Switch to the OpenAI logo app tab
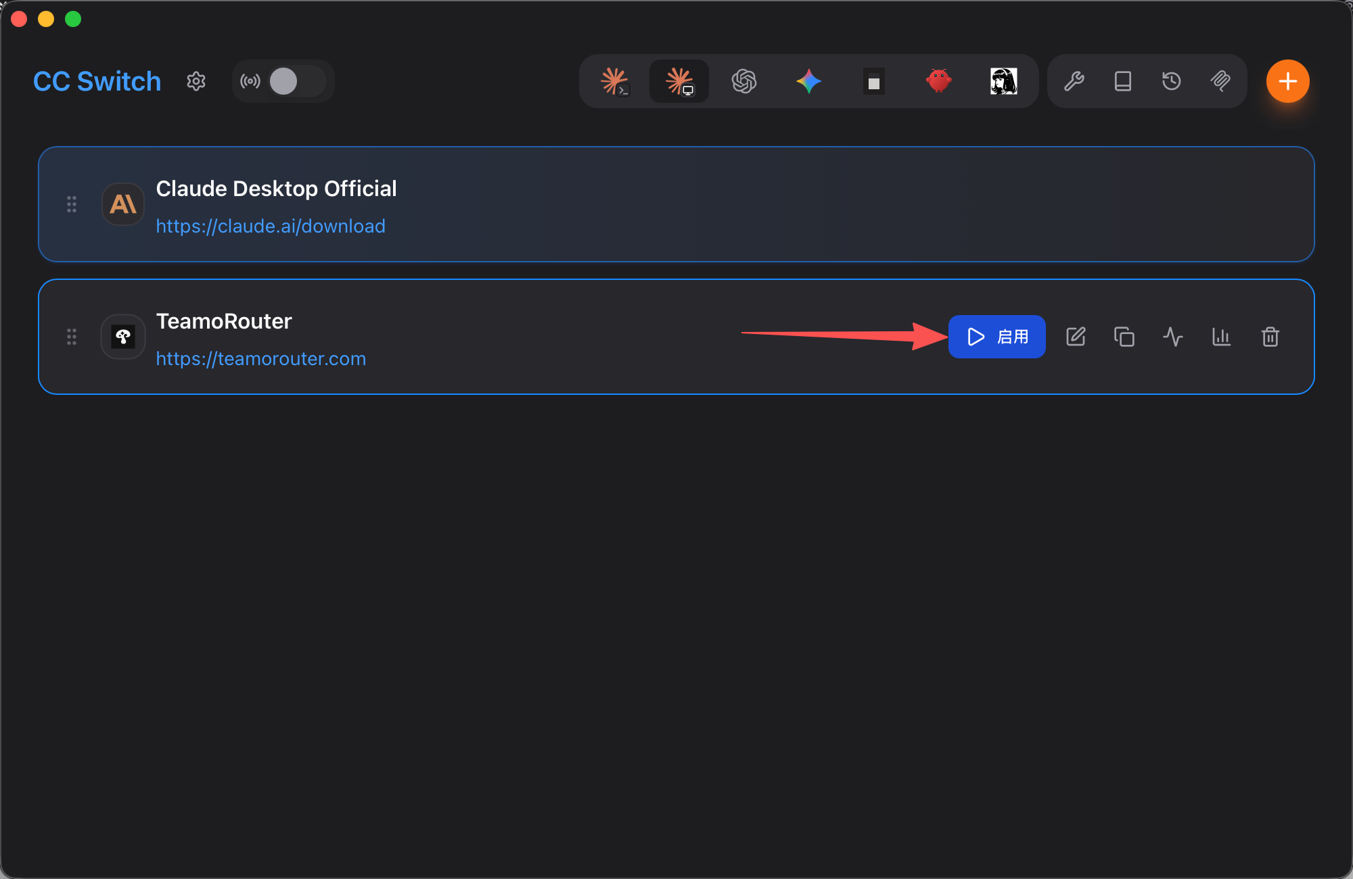The image size is (1353, 879). [x=744, y=81]
